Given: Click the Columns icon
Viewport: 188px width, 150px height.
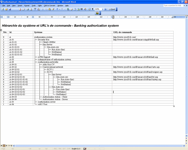Looking at the screenshot, I should [81, 9].
